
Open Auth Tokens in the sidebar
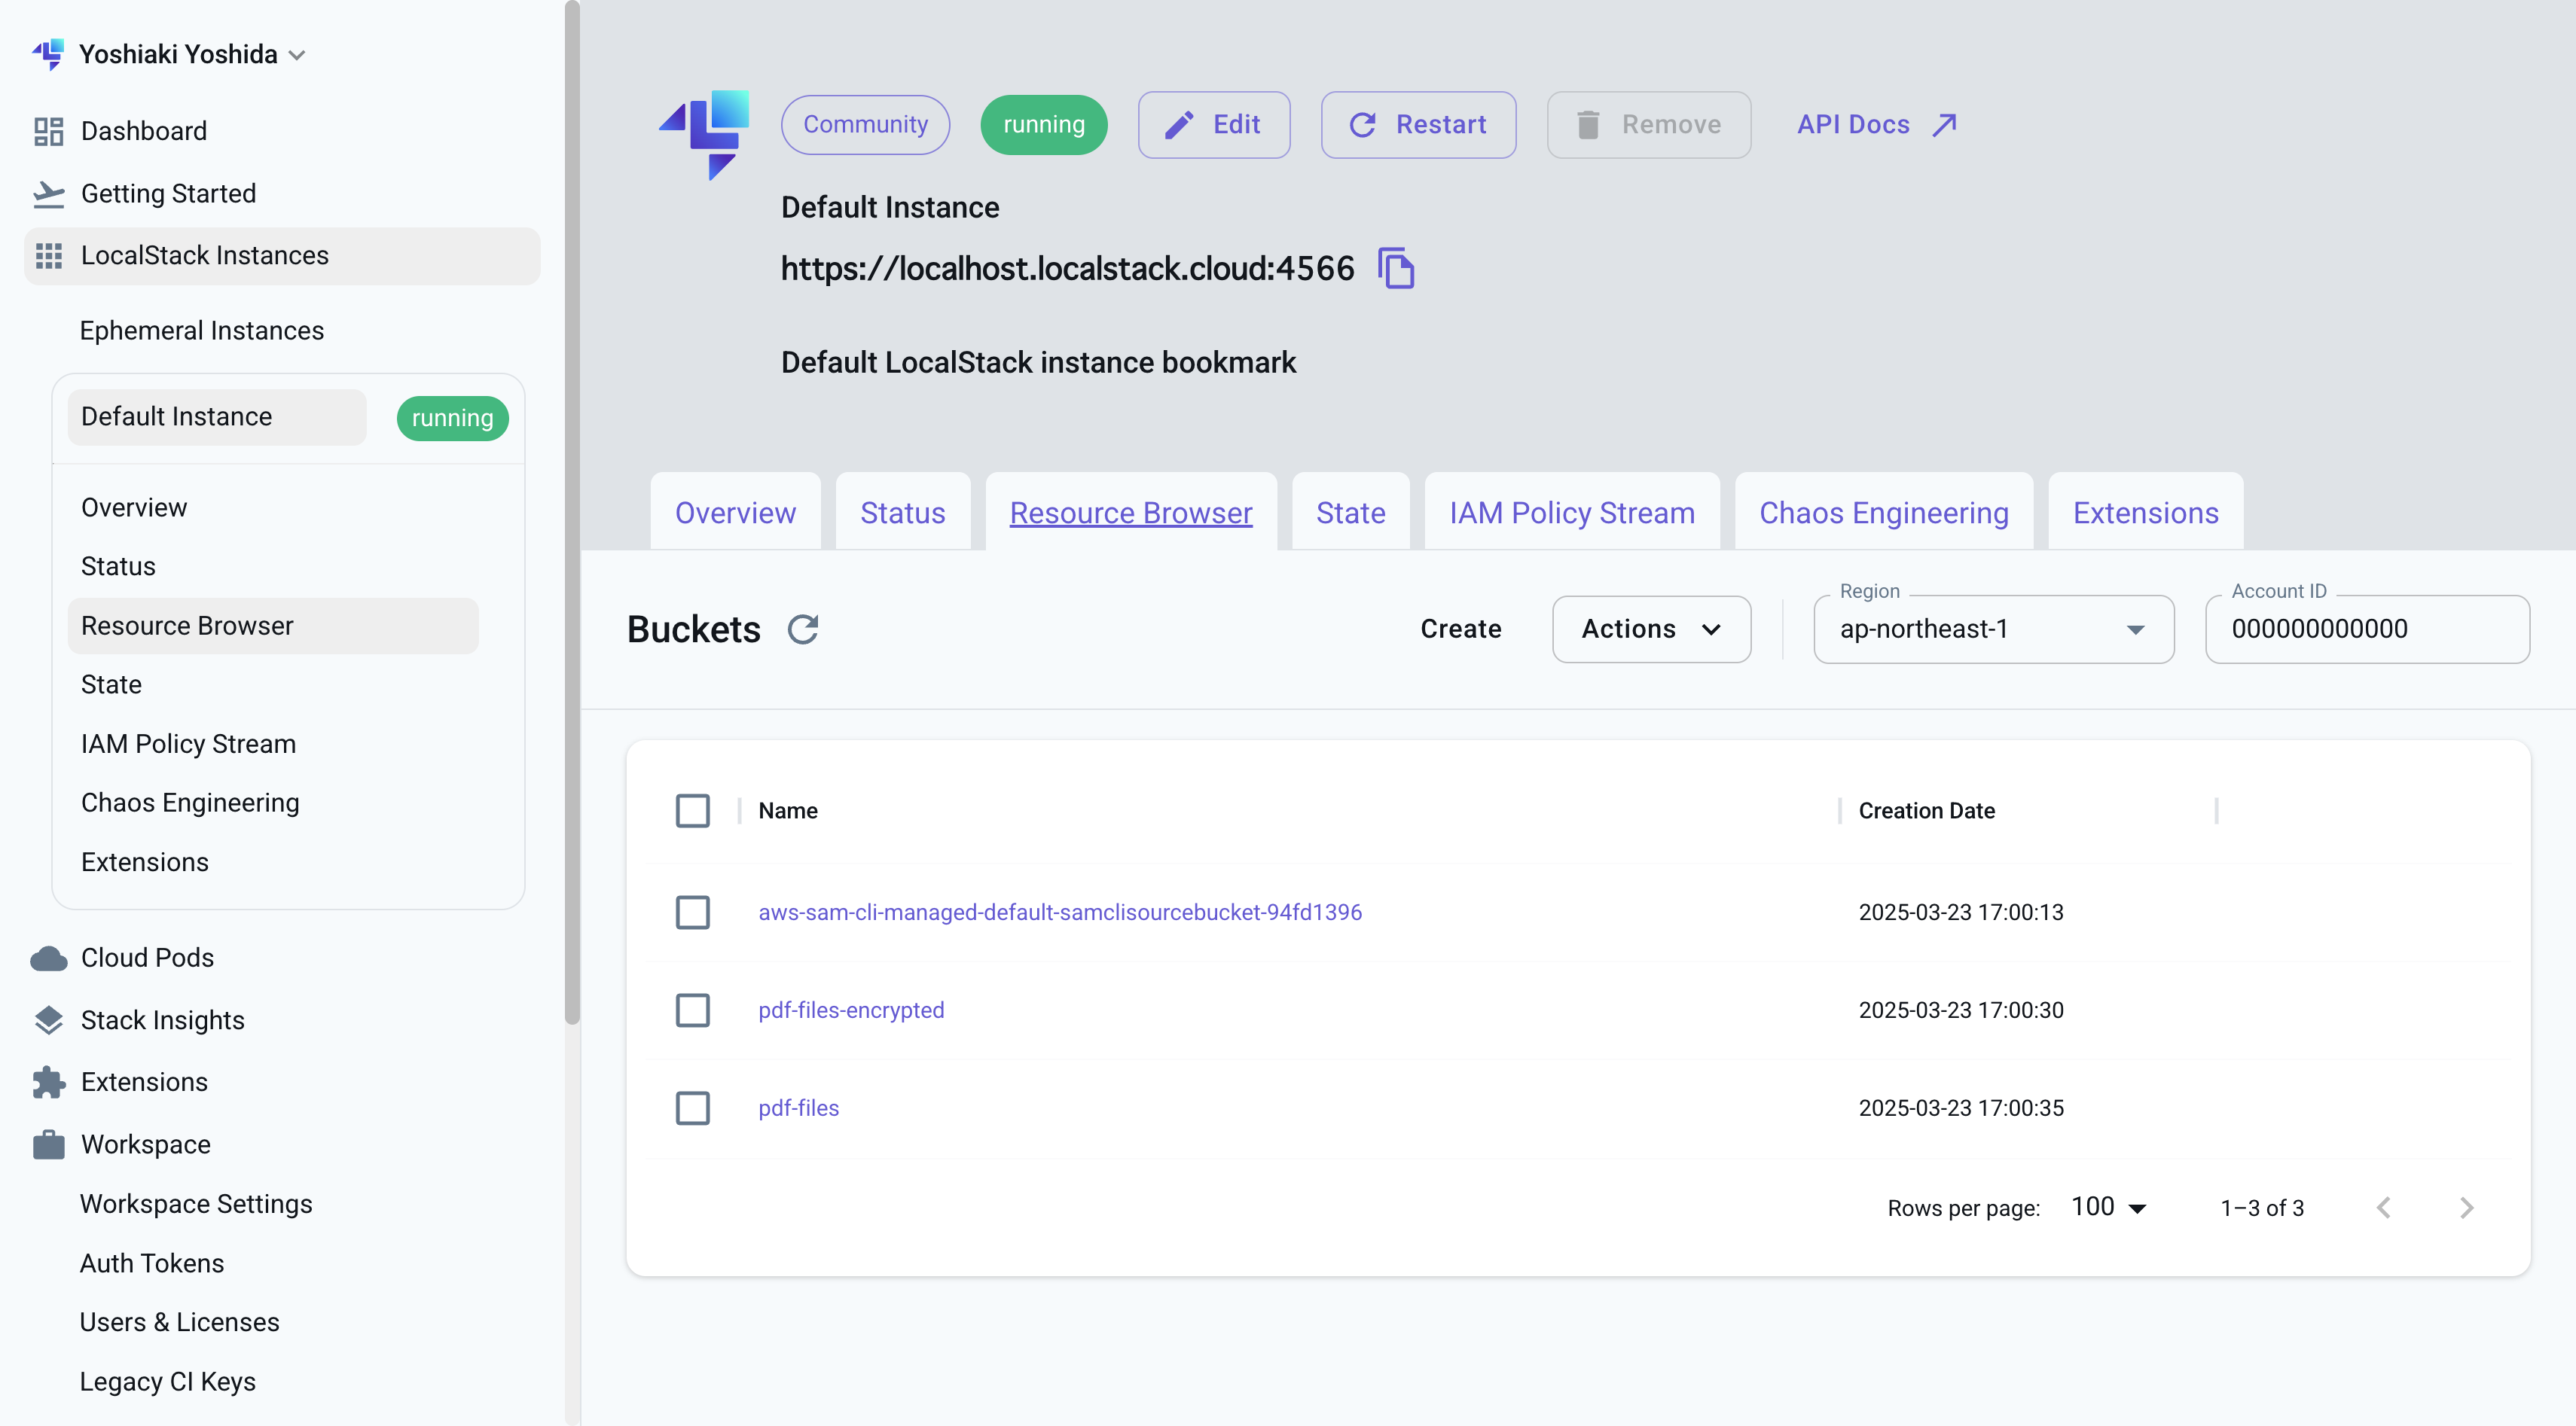tap(152, 1263)
